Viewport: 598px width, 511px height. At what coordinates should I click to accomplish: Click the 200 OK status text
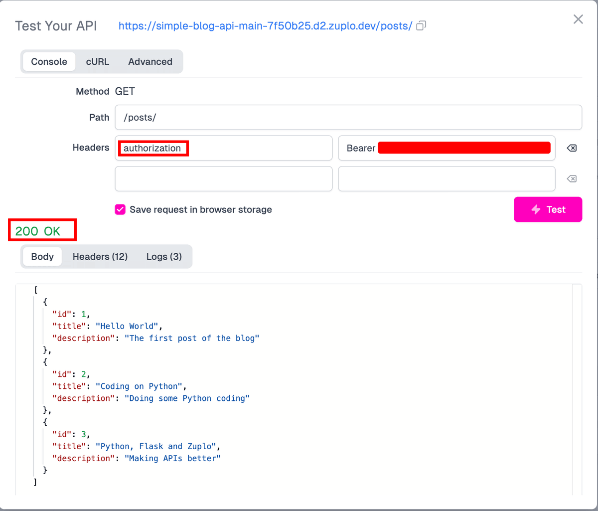(38, 231)
